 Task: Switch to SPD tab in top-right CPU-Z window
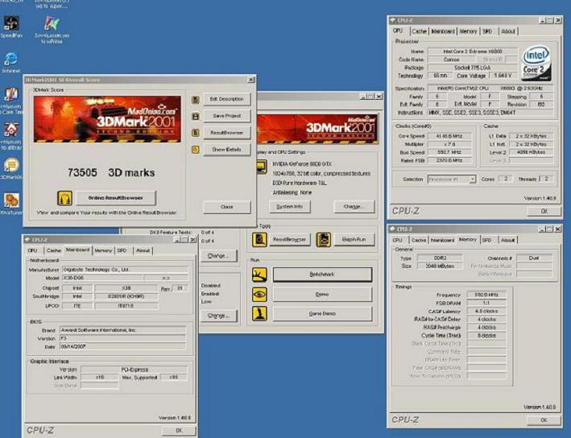(x=487, y=31)
